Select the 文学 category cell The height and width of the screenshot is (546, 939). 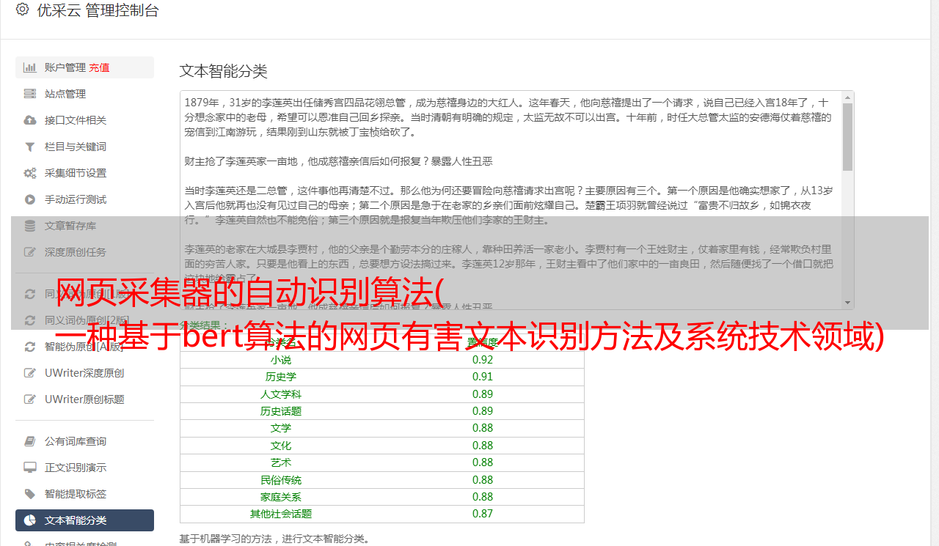(281, 428)
